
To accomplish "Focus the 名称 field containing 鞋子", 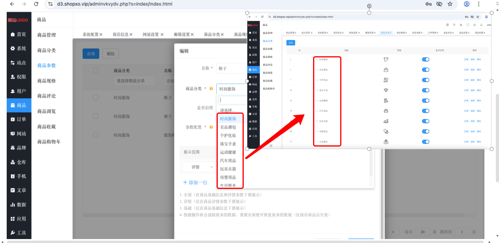I will click(232, 68).
